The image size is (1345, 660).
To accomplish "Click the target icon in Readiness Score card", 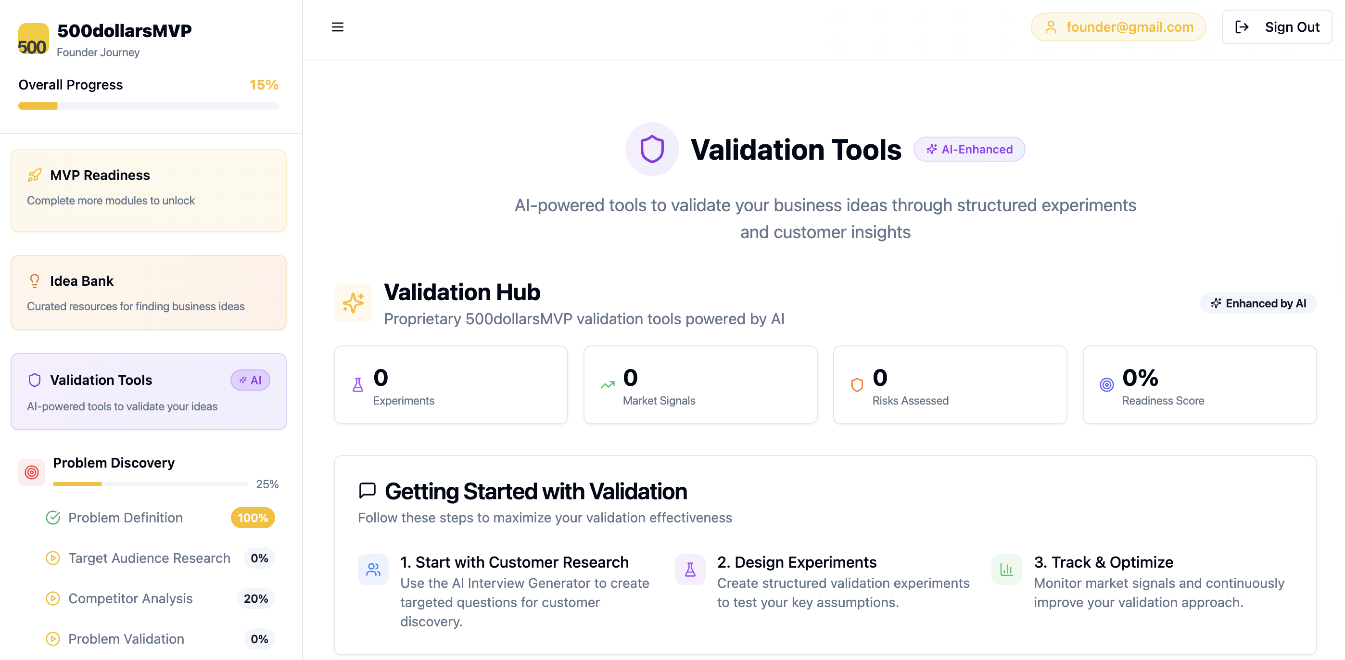I will pos(1106,385).
